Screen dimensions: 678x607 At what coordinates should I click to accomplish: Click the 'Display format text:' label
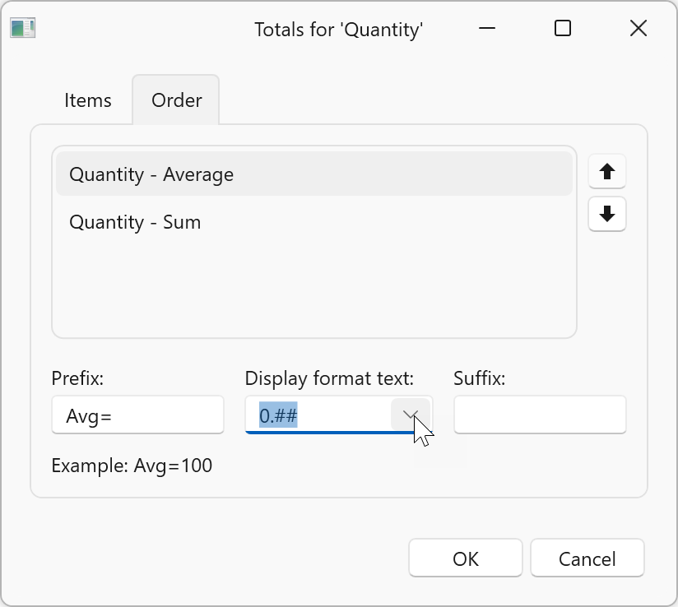329,378
